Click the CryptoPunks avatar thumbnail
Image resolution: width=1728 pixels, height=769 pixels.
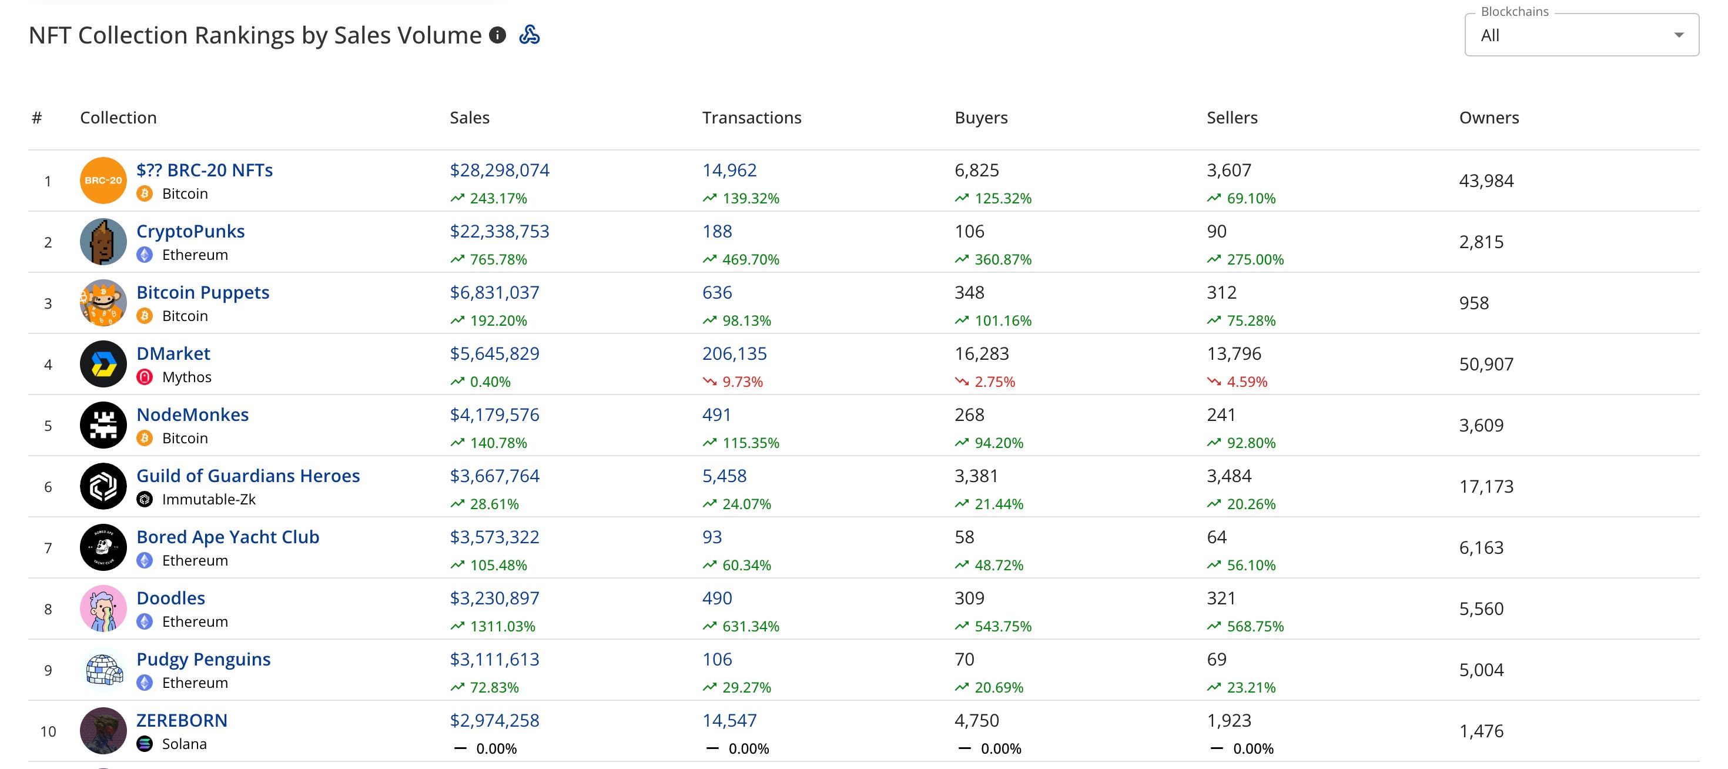pos(103,242)
